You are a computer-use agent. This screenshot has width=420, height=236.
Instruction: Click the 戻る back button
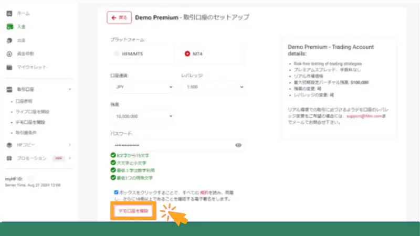(119, 18)
